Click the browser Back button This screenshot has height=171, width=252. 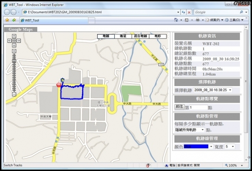(7, 12)
